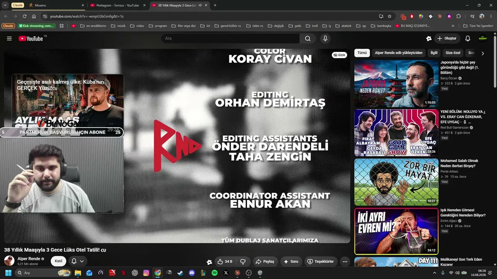Open more actions for the video

coord(345,262)
